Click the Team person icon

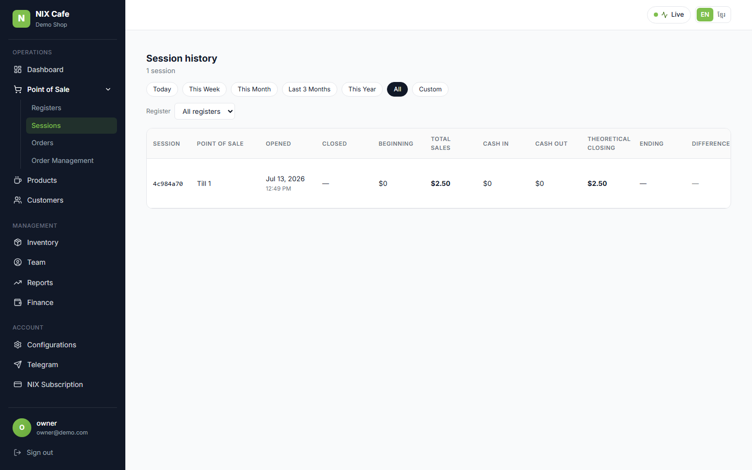(18, 262)
